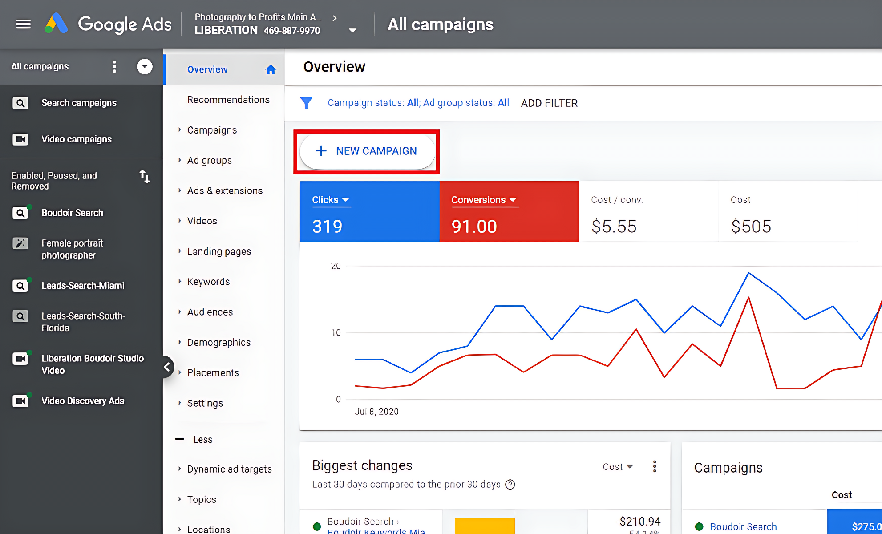This screenshot has width=882, height=534.
Task: Select Leads-Search-Miami in campaign list
Action: 83,286
